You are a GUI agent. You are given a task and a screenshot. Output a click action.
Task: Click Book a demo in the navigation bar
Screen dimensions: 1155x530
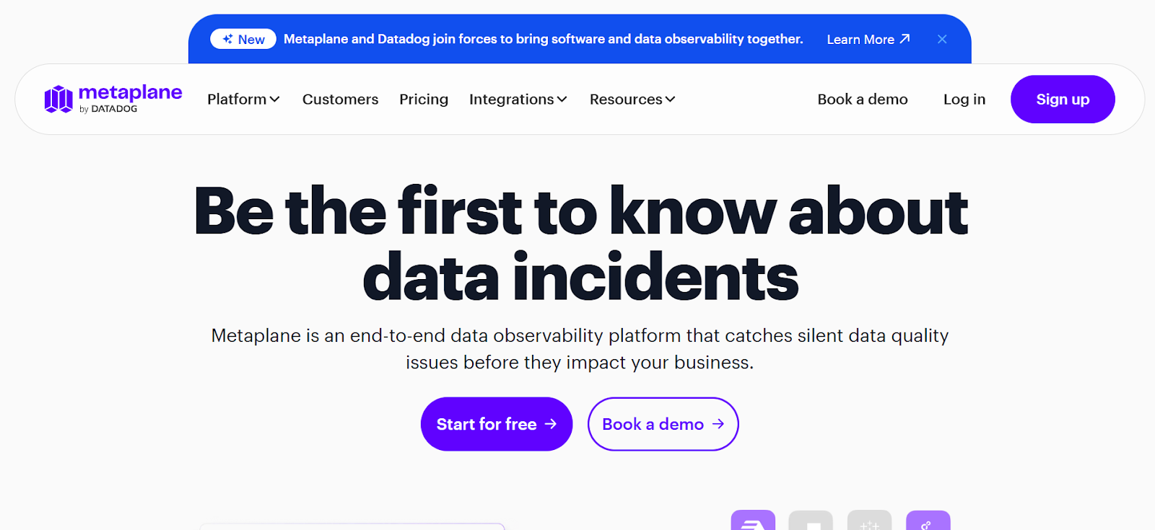(862, 99)
